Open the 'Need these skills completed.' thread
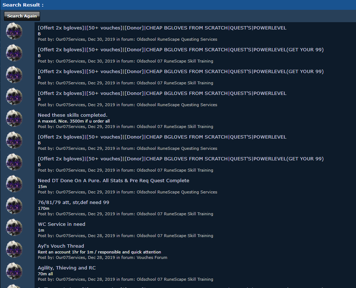Screen dimensions: 356x288 click(72, 115)
